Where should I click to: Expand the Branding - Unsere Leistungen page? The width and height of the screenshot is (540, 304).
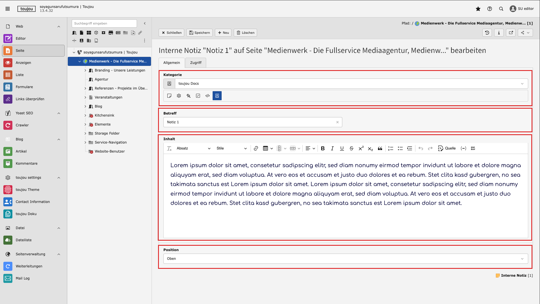85,70
